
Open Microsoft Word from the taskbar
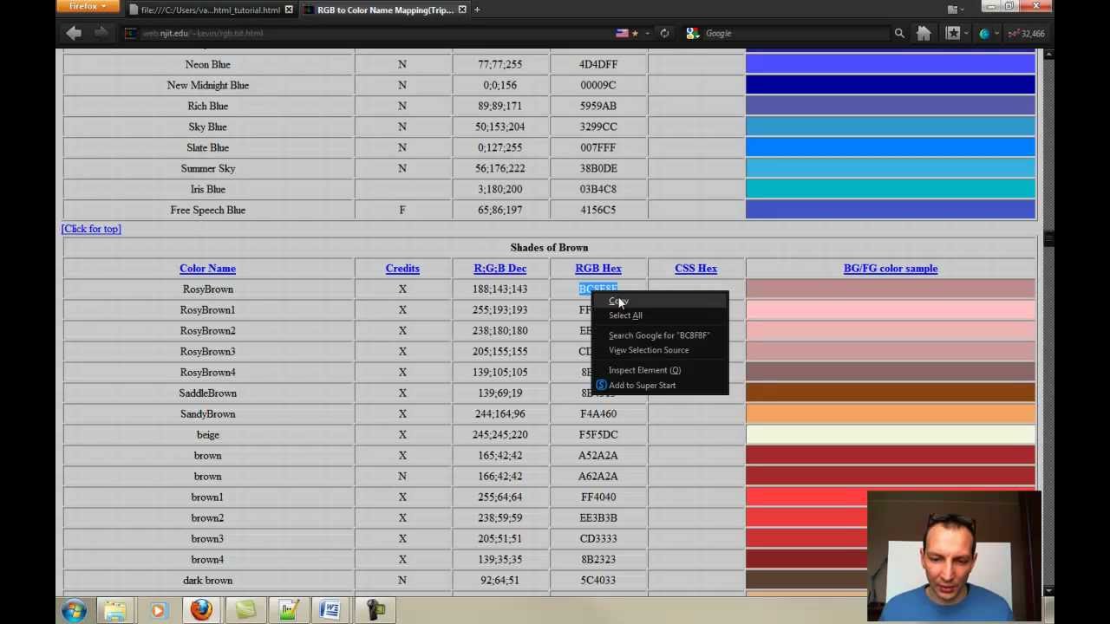pyautogui.click(x=330, y=610)
